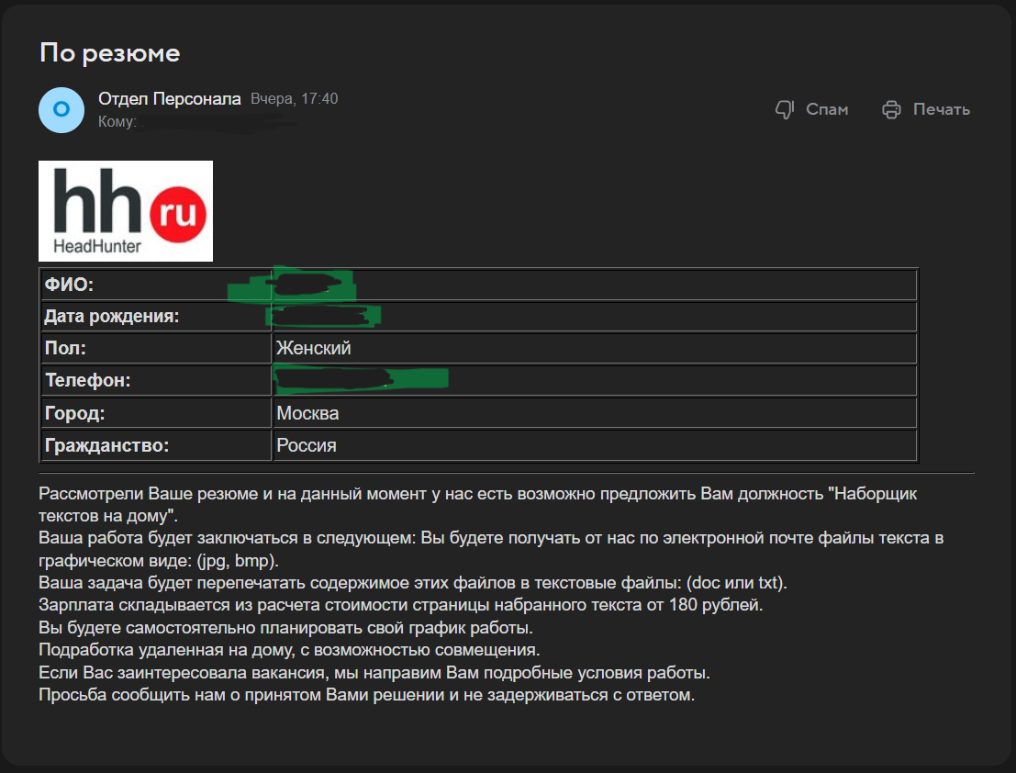Select the Телефон label cell
1016x773 pixels.
(156, 380)
